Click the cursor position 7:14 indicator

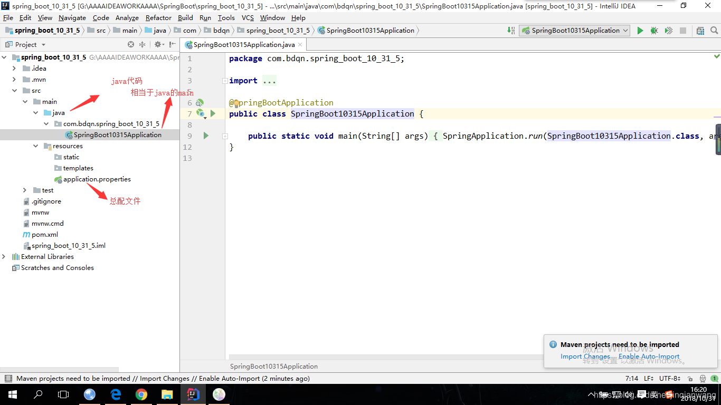(632, 379)
